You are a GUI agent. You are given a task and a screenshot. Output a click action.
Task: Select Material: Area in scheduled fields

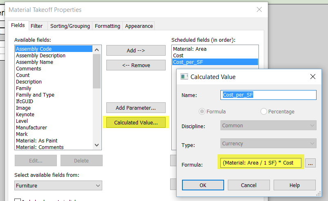215,49
